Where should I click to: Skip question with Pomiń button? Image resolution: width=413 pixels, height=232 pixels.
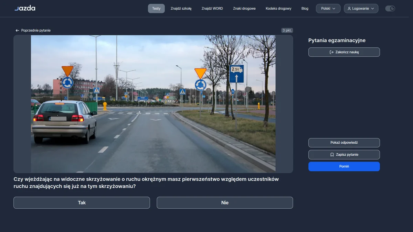[x=344, y=166]
